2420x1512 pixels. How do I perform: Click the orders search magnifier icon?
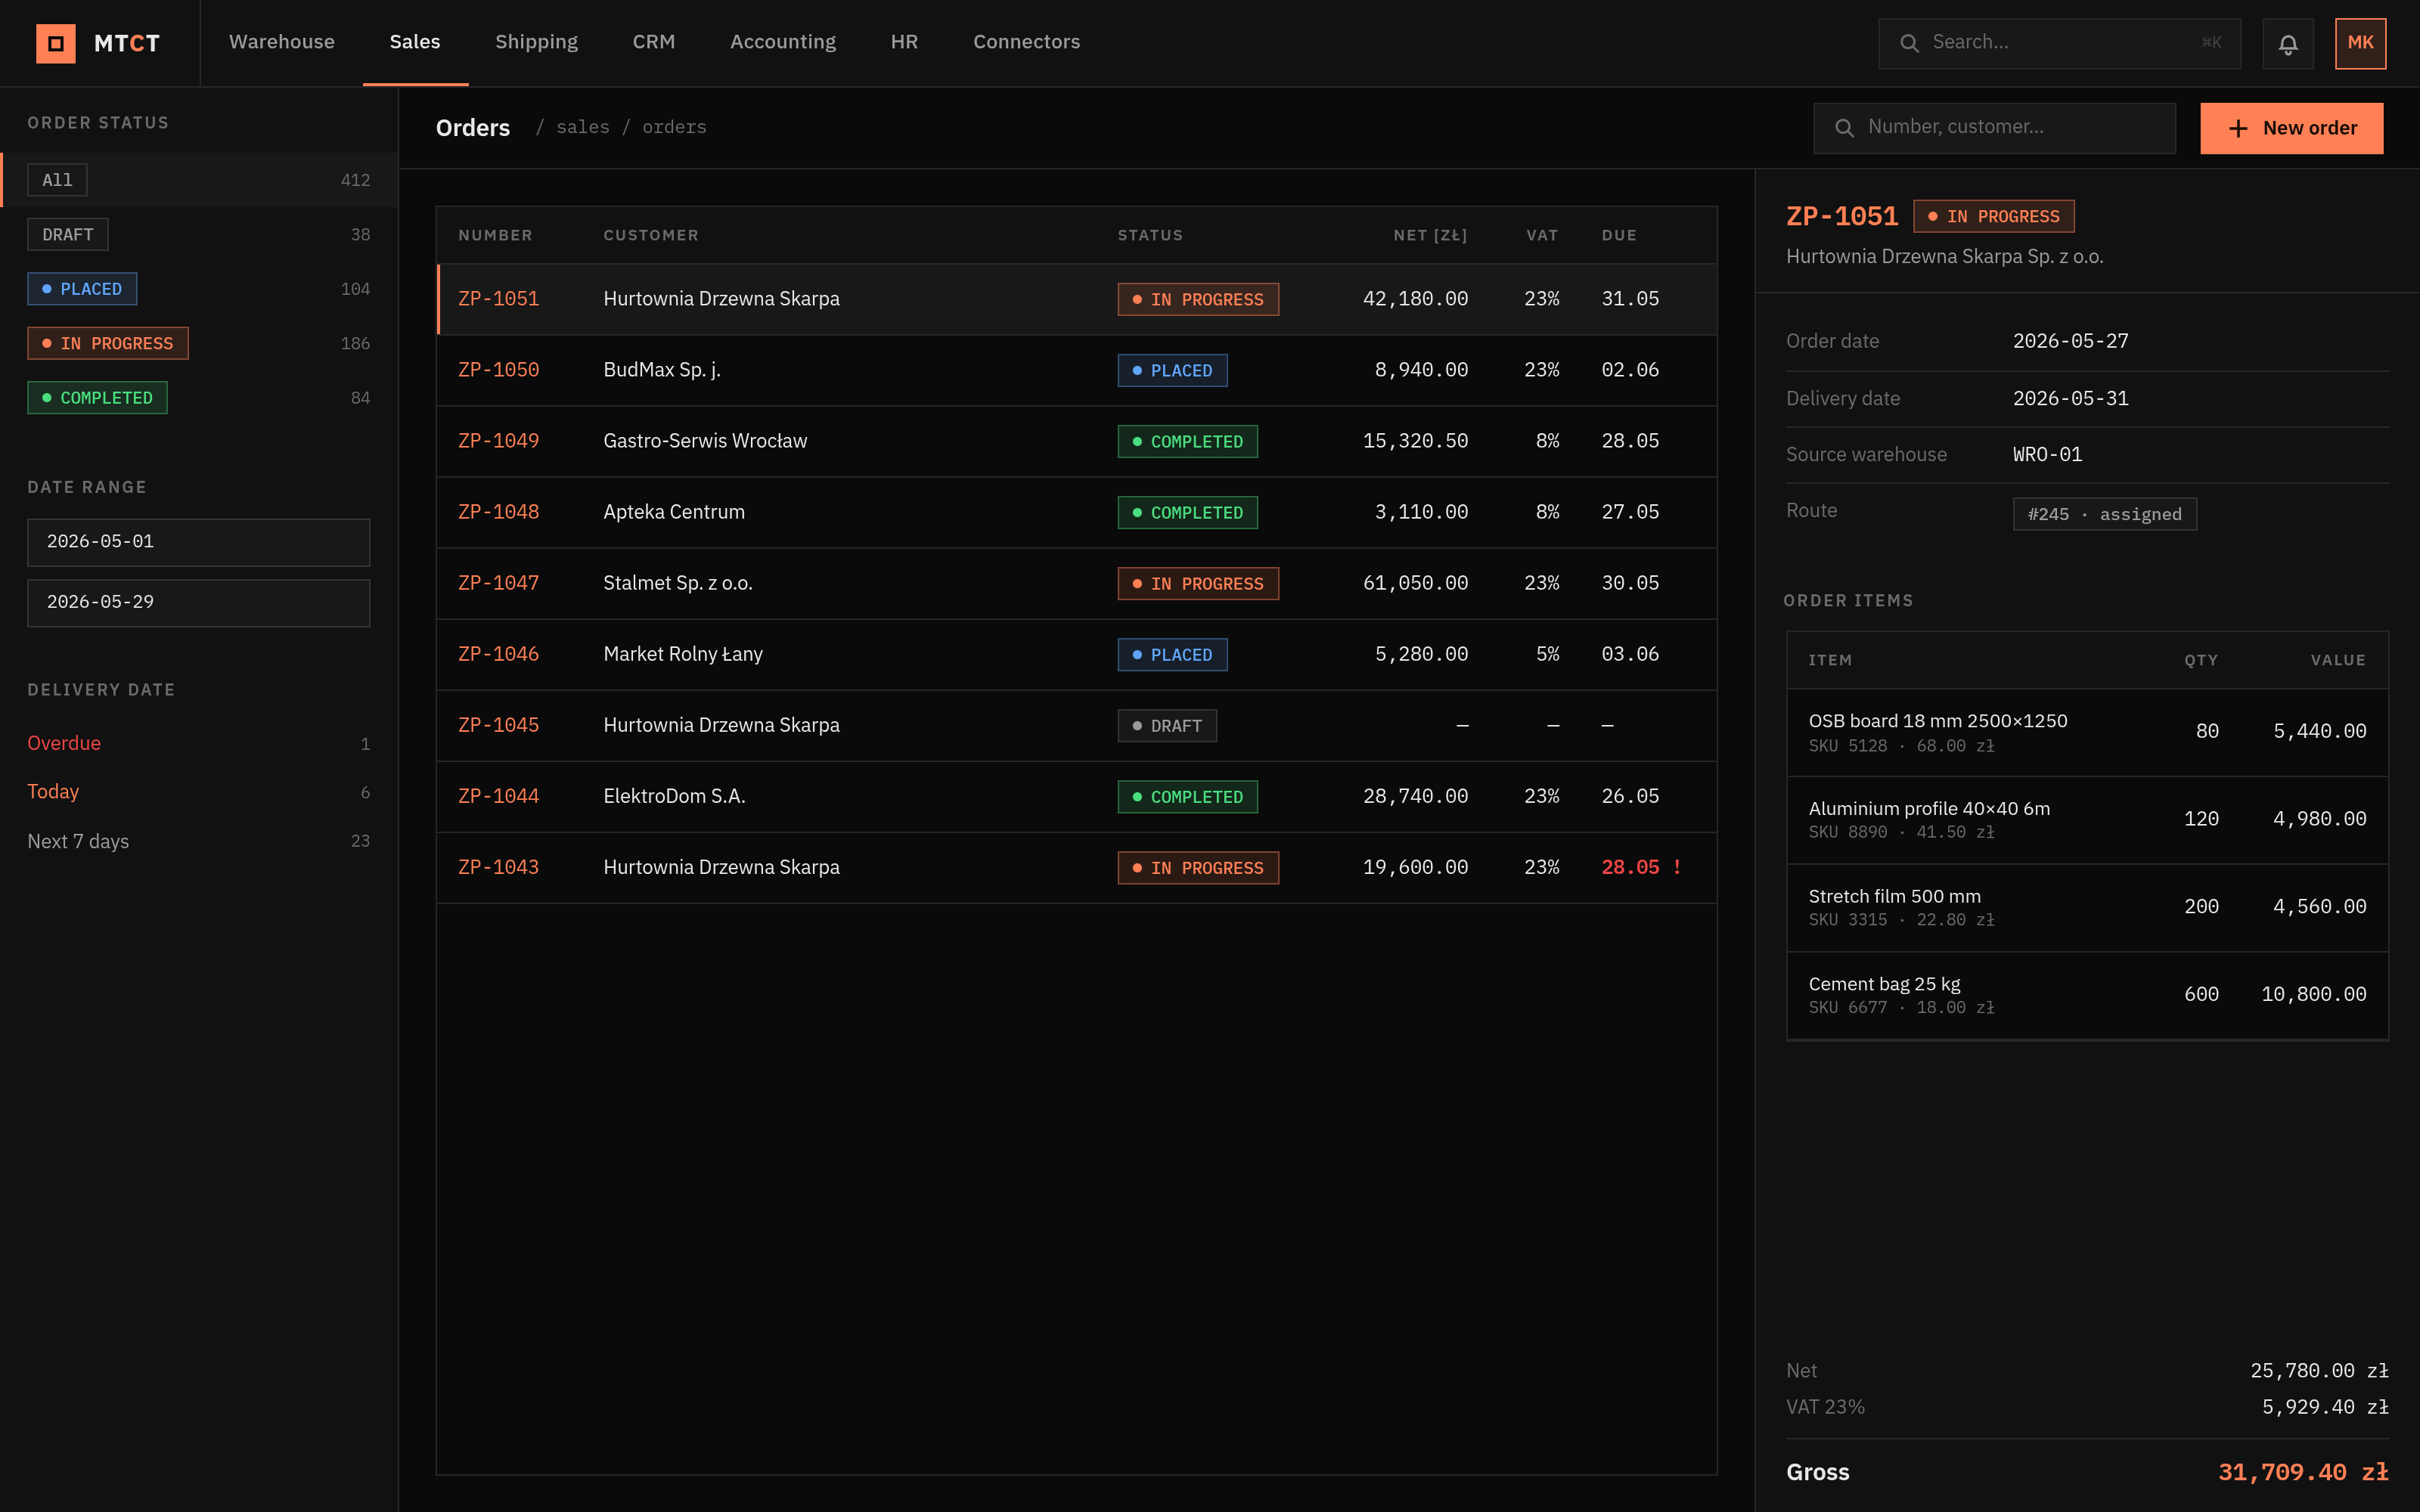pyautogui.click(x=1845, y=128)
